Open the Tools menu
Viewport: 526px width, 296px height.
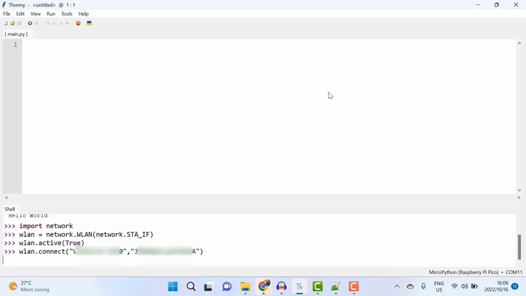(x=67, y=14)
